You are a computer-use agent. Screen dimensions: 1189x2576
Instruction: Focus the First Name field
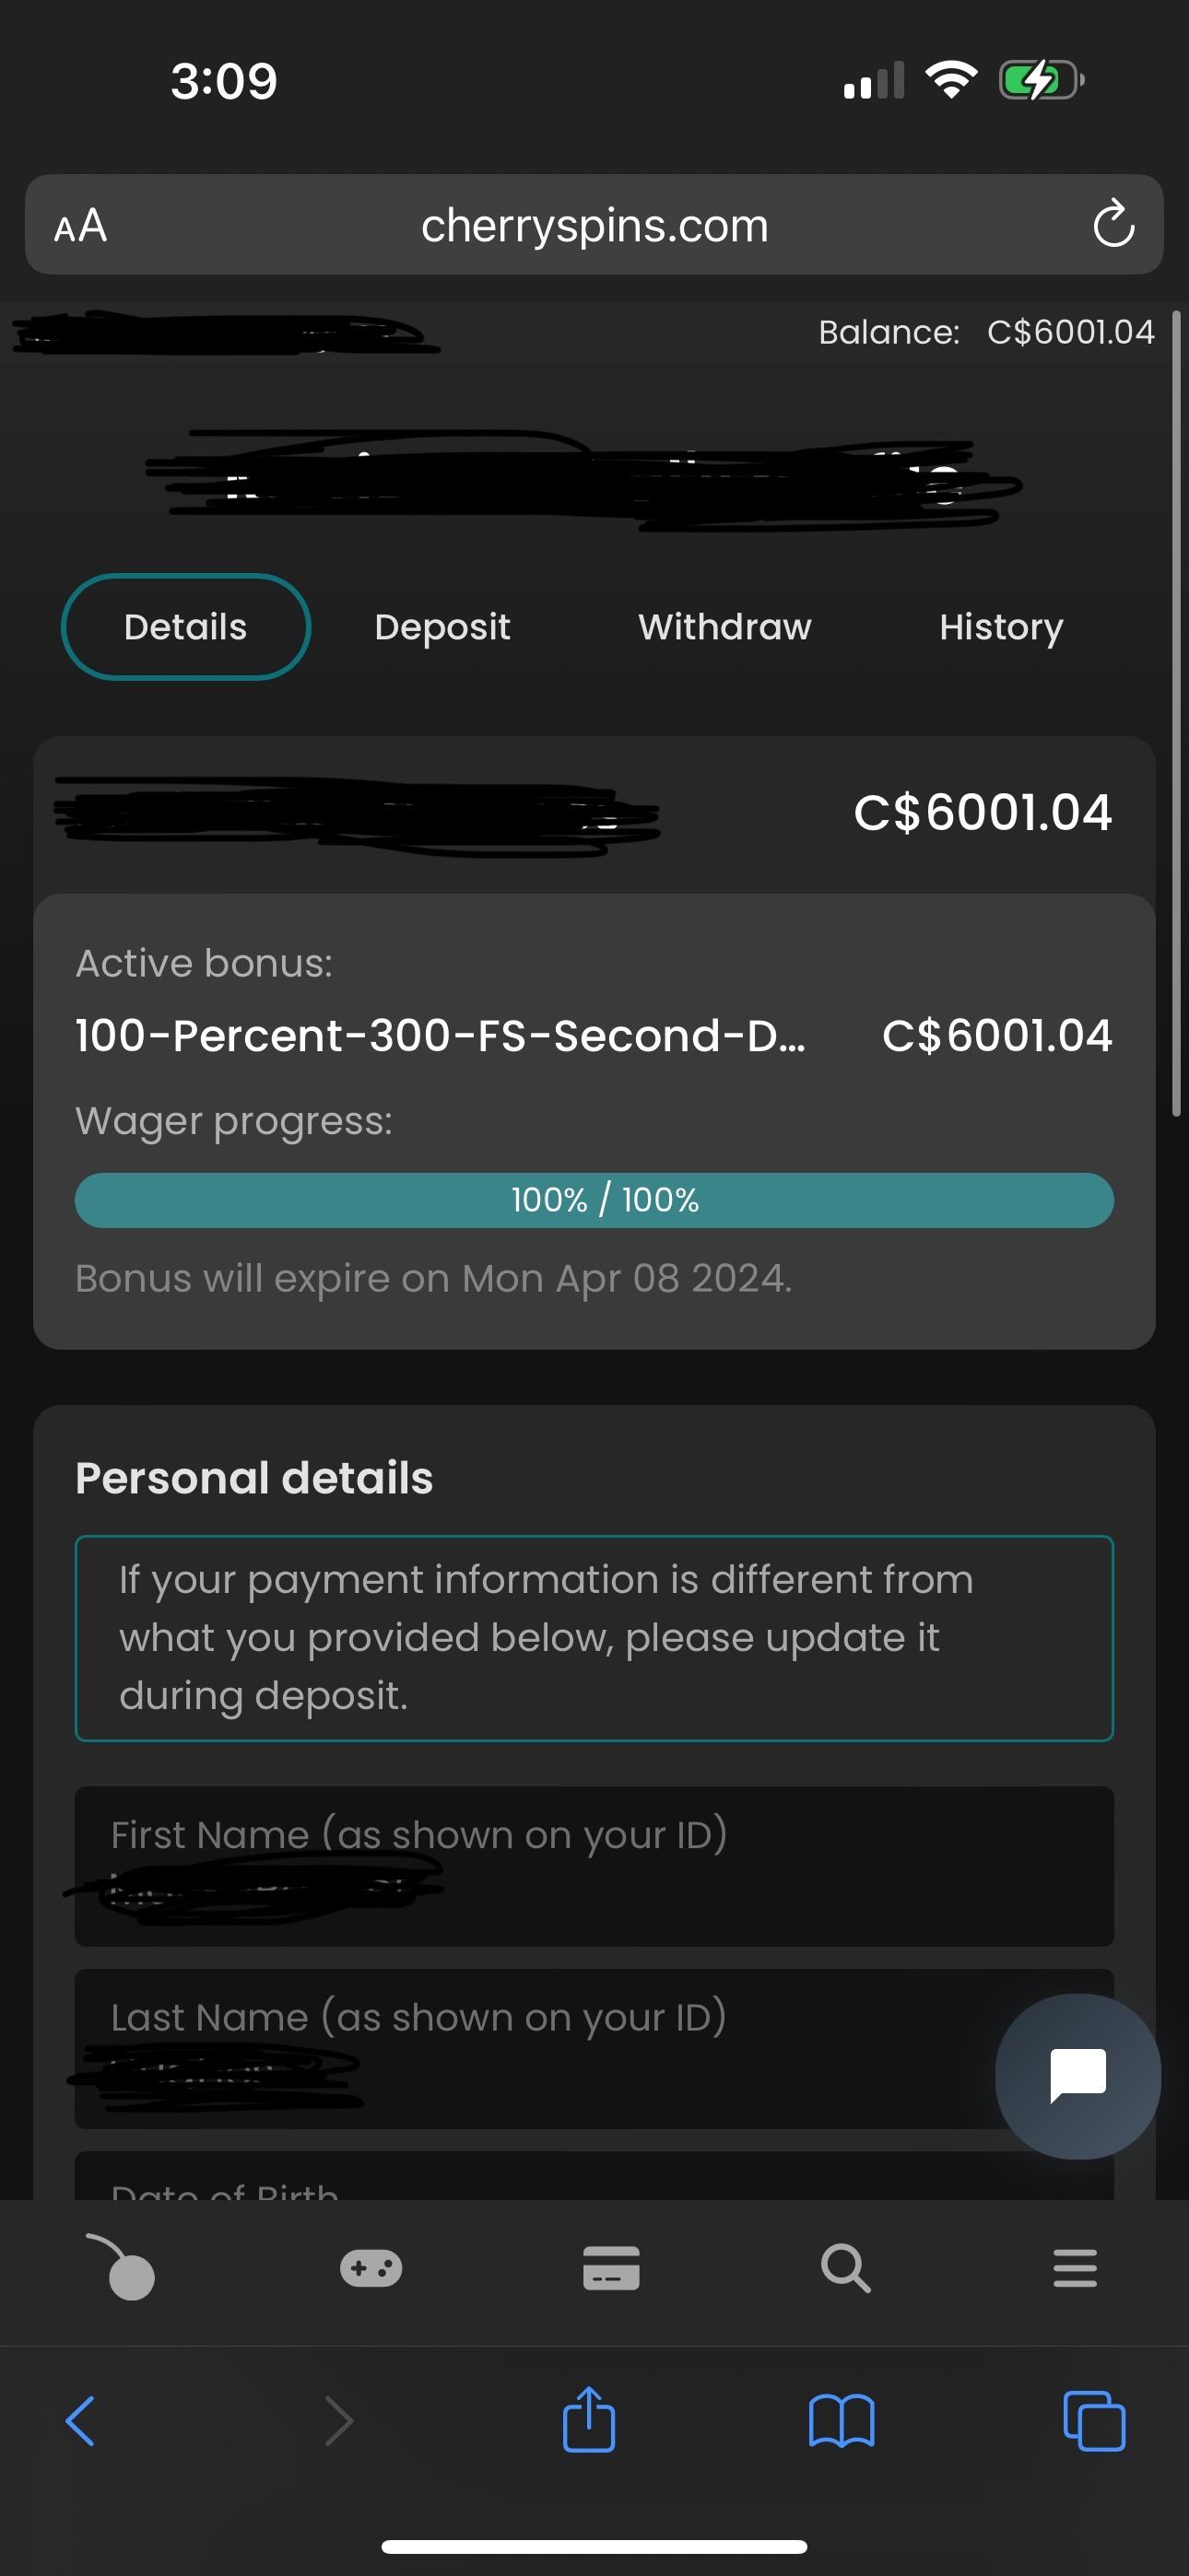coord(594,1866)
